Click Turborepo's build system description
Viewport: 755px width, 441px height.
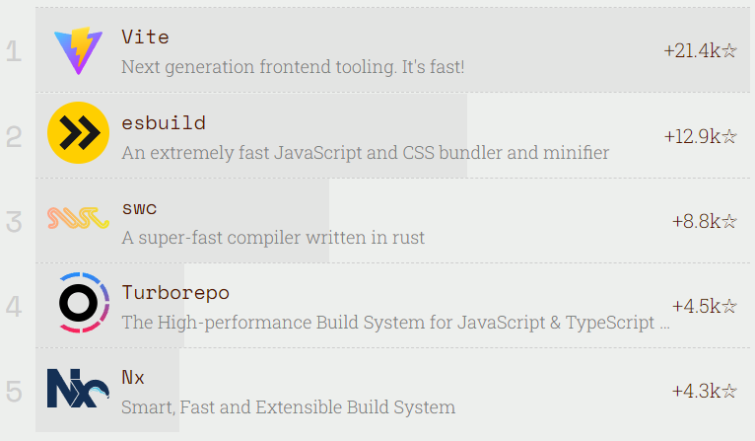394,323
